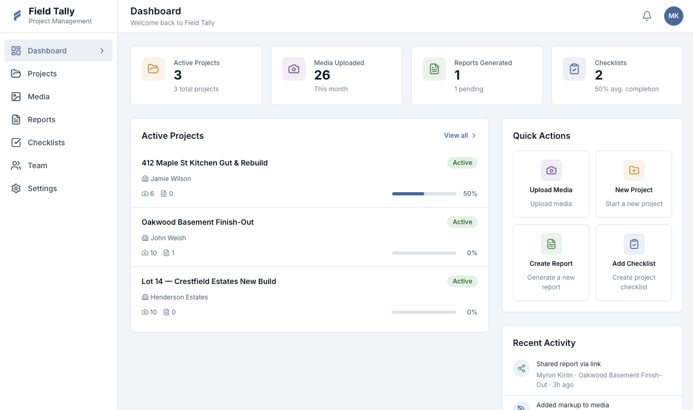The height and width of the screenshot is (410, 693).
Task: Click the 50% progress bar for Maple St
Action: 424,194
